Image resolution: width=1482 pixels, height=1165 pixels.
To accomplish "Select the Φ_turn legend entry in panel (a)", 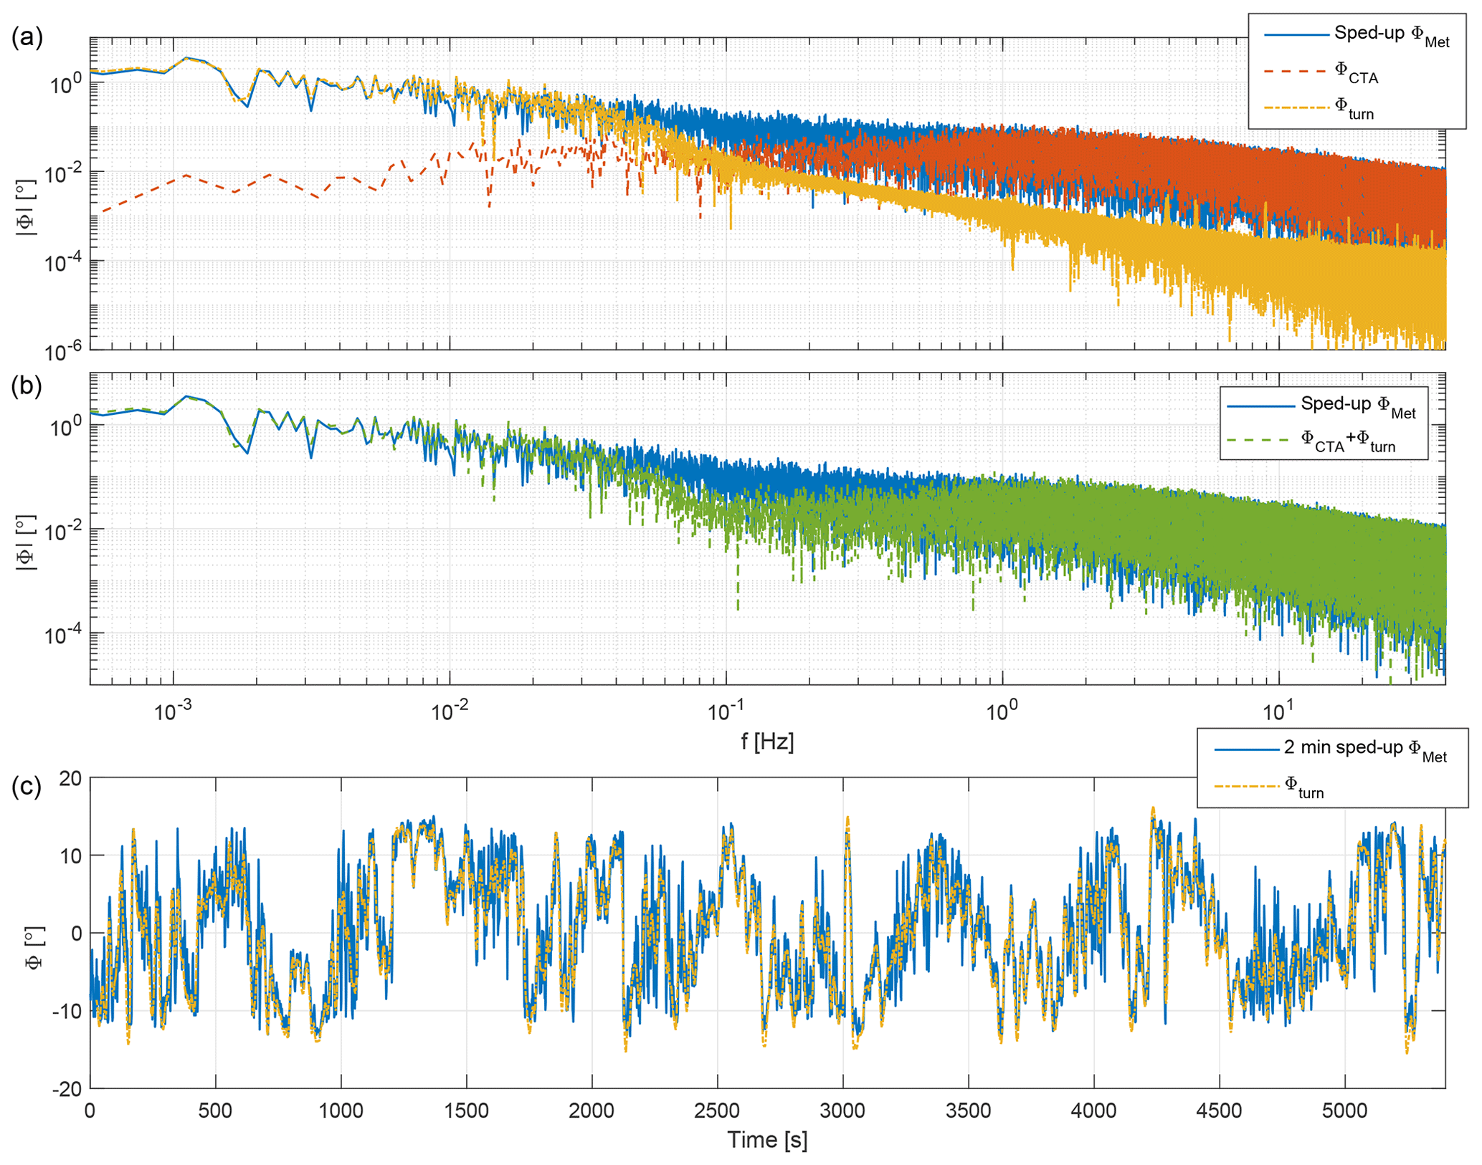I will [1354, 107].
